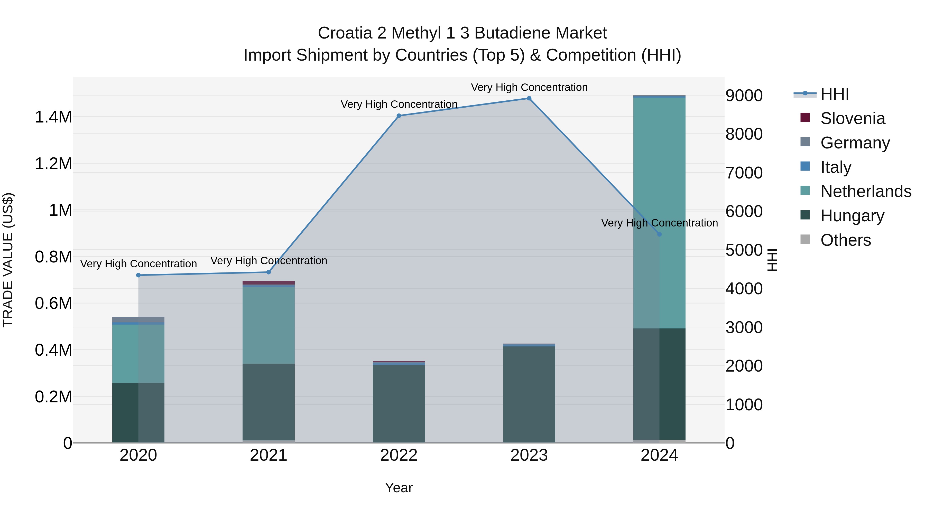Image resolution: width=925 pixels, height=520 pixels.
Task: Click the 2020 Germany bar segment
Action: coord(138,319)
